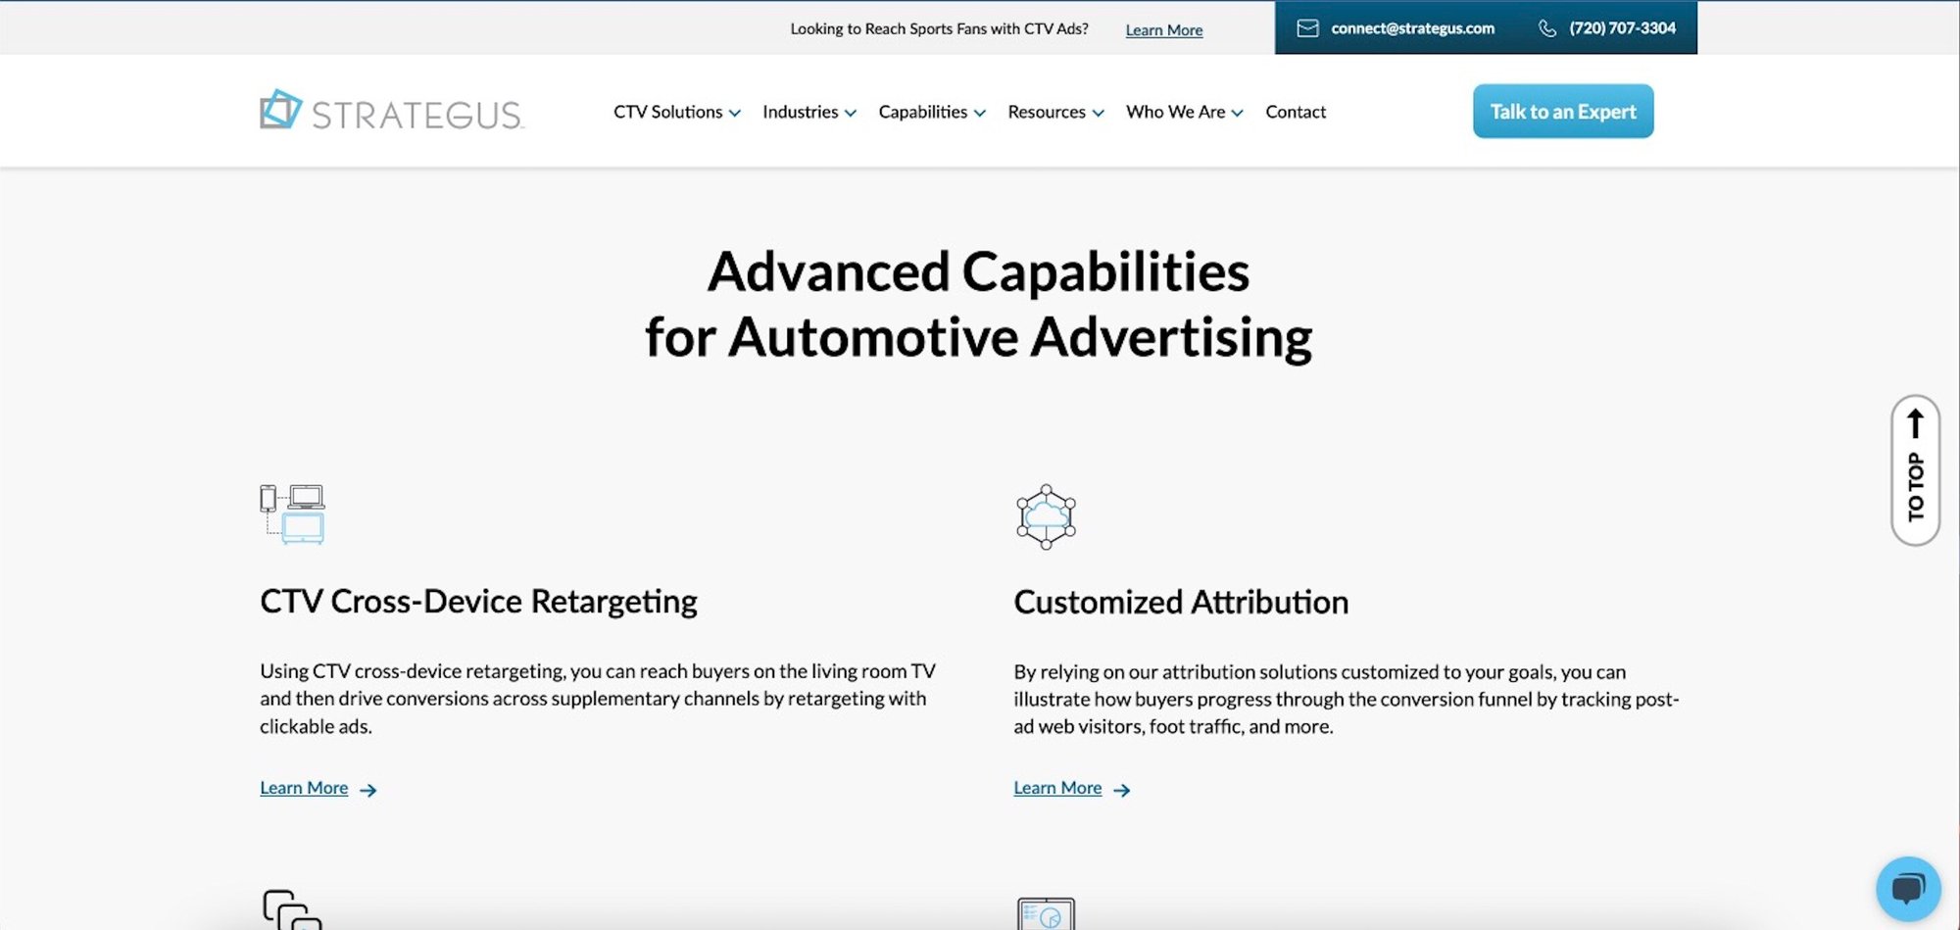Click Learn More in top announcement bar
Image resolution: width=1960 pixels, height=930 pixels.
[x=1163, y=30]
